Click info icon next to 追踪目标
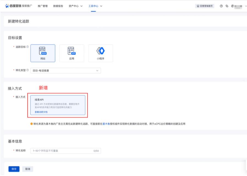 tap(28, 47)
